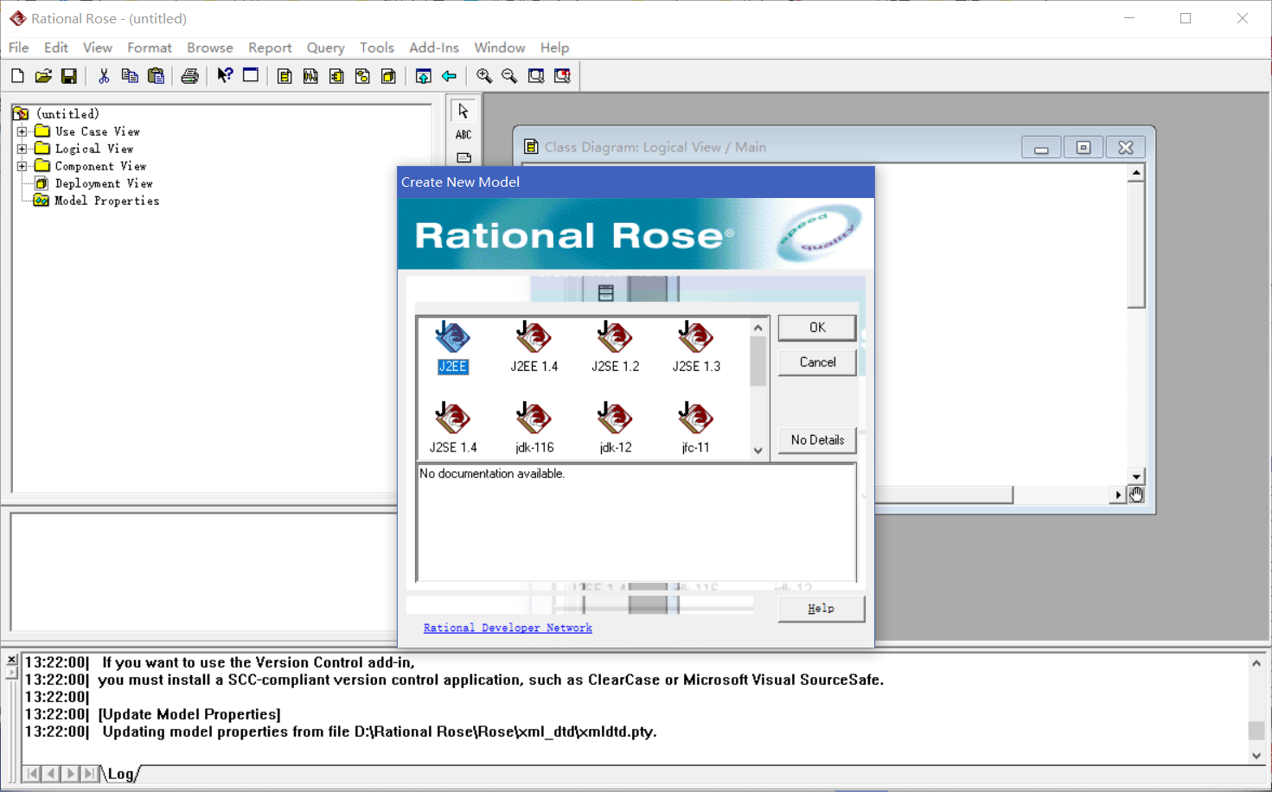Click the Paste clipboard icon
Screen dimensions: 1272x792
click(156, 76)
